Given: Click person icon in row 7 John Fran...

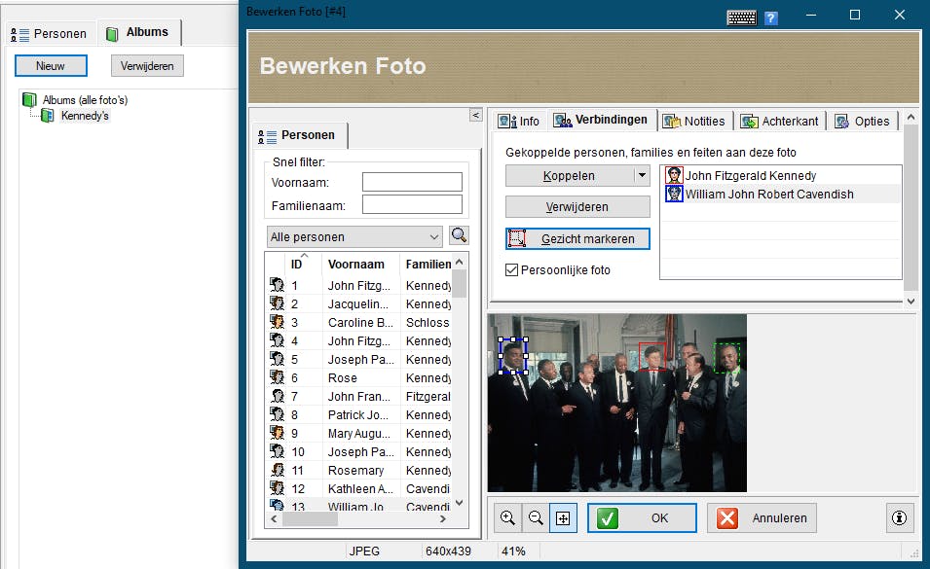Looking at the screenshot, I should [x=277, y=396].
